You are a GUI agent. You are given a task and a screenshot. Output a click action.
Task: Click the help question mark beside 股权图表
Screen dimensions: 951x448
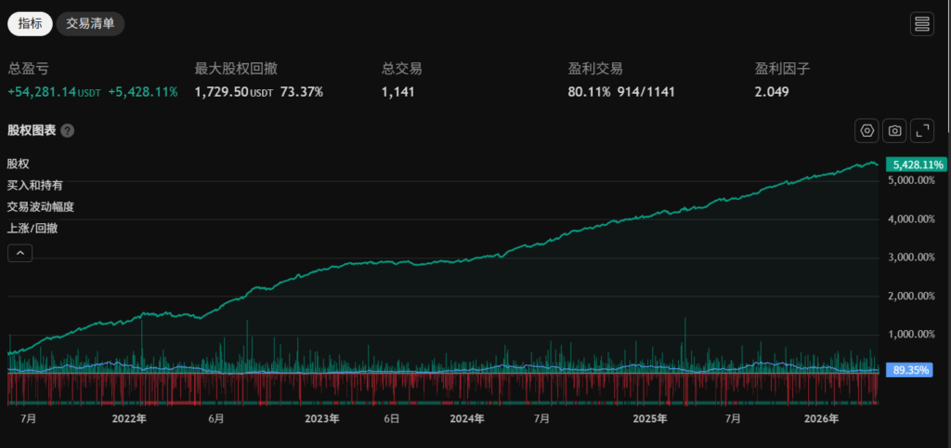tap(68, 131)
